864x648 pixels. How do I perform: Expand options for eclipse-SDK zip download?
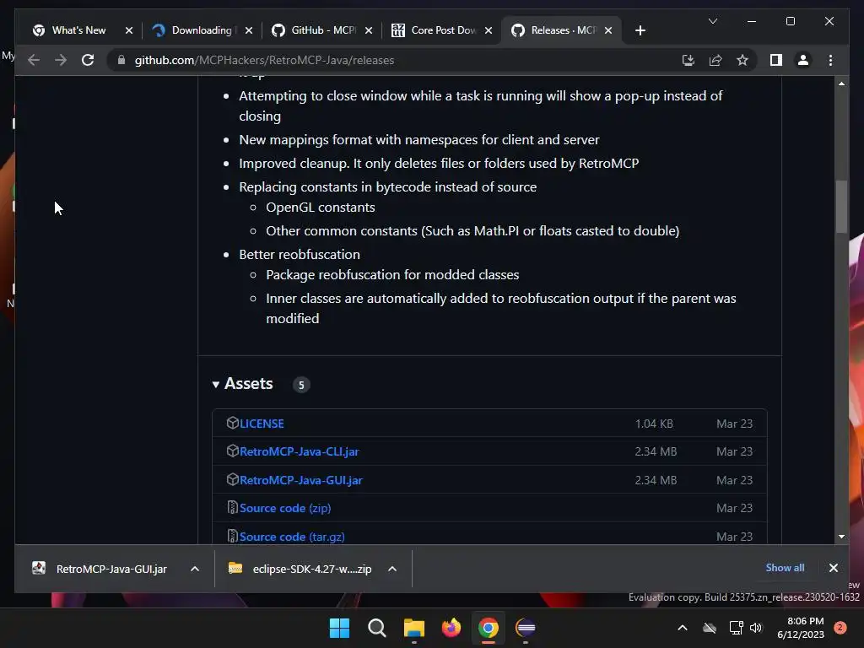click(x=392, y=569)
